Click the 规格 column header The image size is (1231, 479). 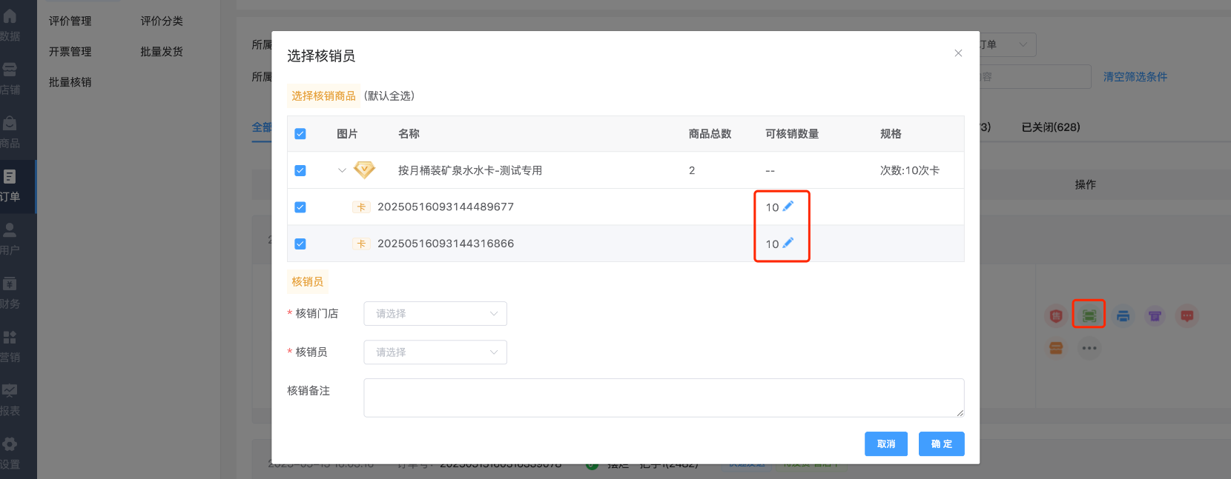tap(891, 134)
